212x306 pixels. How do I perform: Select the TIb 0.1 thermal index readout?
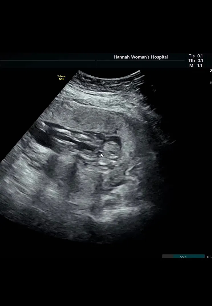[196, 61]
